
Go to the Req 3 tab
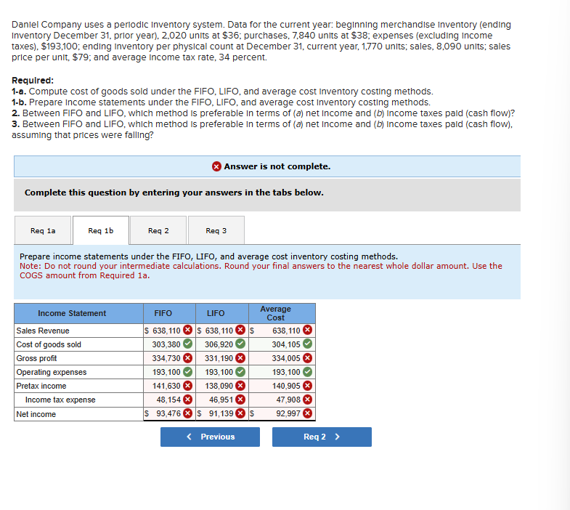[x=216, y=230]
